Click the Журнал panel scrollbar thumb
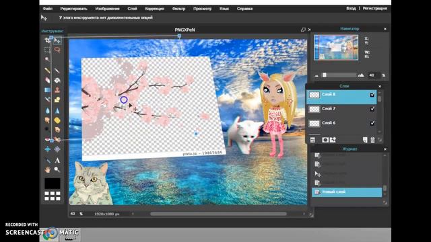The image size is (431, 242). [x=385, y=188]
